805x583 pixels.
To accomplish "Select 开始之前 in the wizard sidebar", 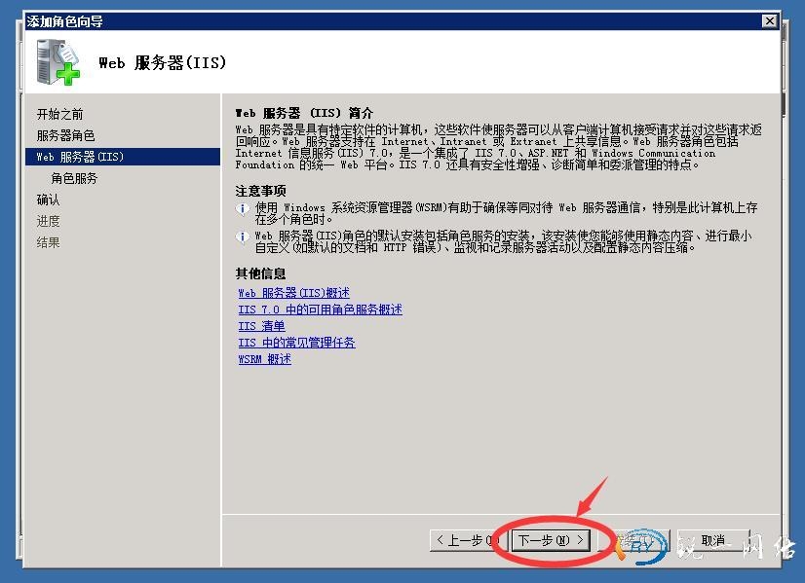I will pos(60,114).
